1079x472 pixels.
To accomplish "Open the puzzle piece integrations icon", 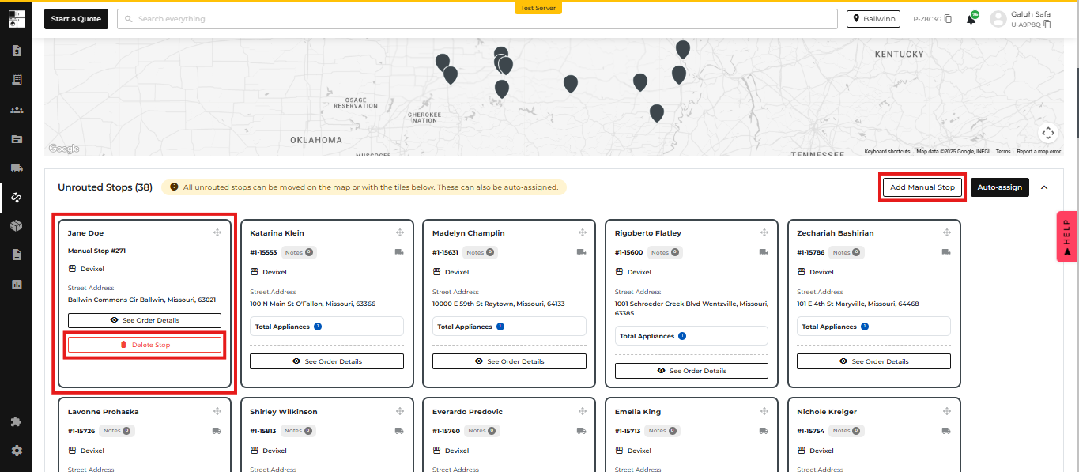I will 17,421.
